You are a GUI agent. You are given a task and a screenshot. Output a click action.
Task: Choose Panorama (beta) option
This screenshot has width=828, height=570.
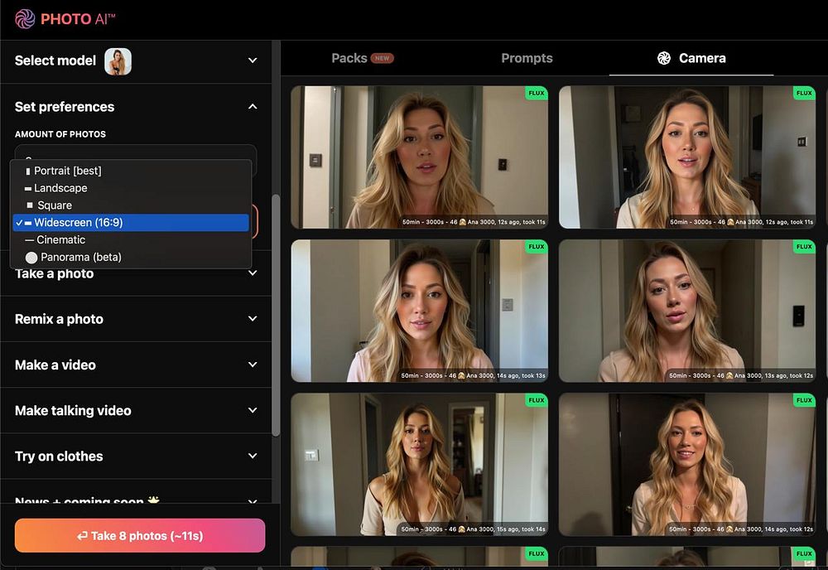(x=131, y=258)
